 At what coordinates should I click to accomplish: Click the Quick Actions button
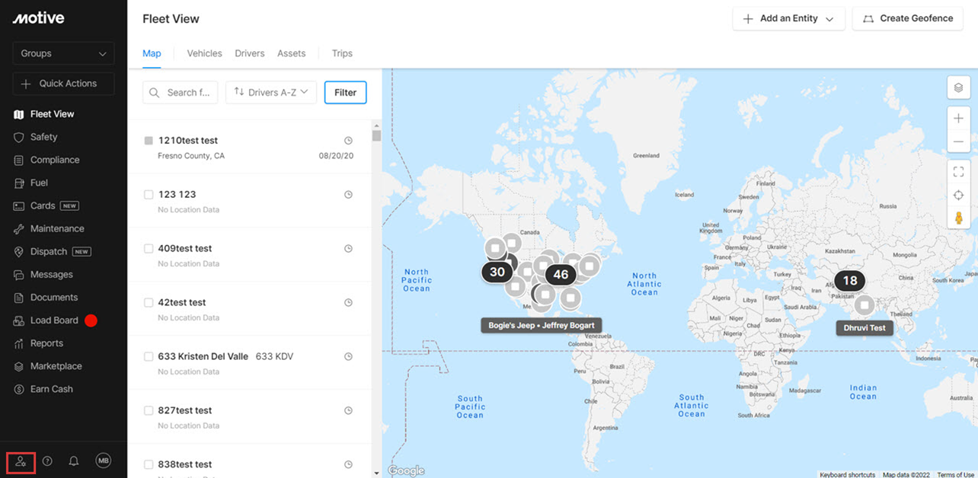(x=63, y=84)
